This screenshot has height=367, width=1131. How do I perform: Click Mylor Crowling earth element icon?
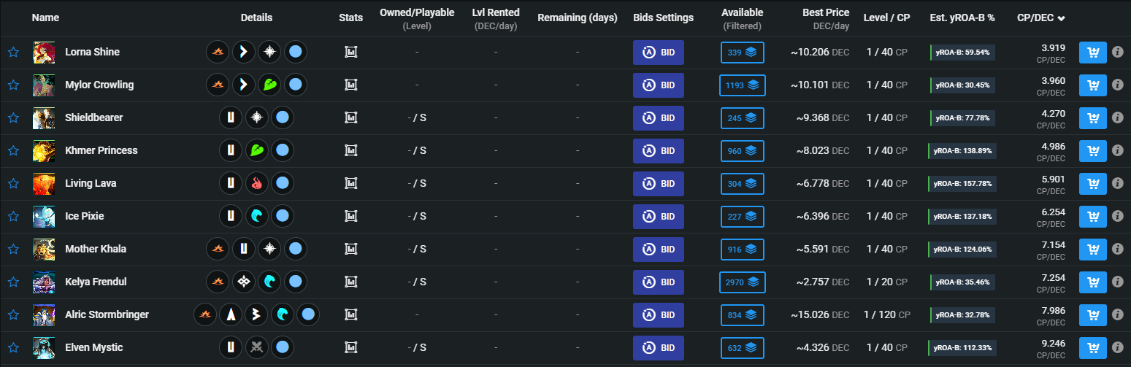tap(269, 85)
